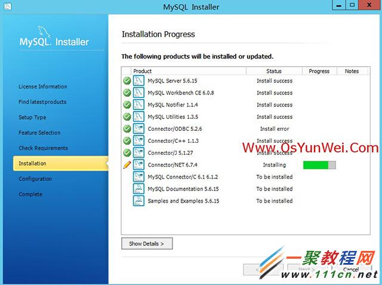Screen dimensions: 382x285
Task: Click the Product column header
Action: pos(189,71)
